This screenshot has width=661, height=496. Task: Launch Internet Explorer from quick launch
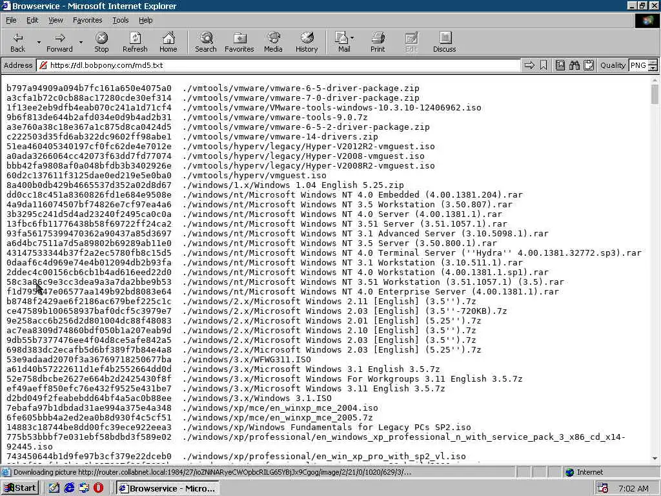[69, 488]
